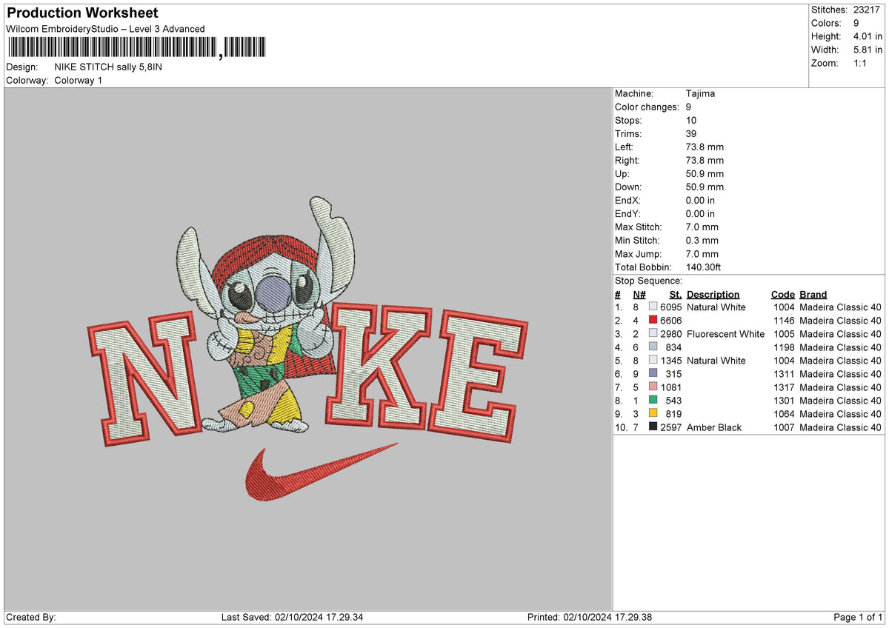Viewport: 889px width, 628px height.
Task: Click the 'EndX:' label
Action: coord(627,201)
